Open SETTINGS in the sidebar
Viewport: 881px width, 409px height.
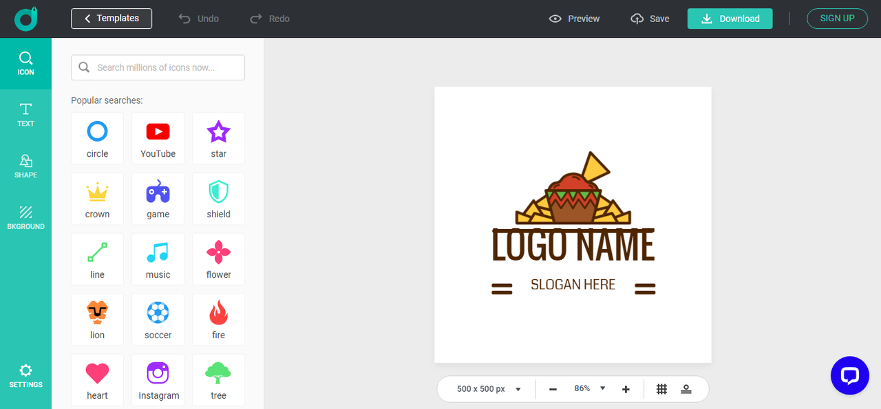pyautogui.click(x=25, y=376)
